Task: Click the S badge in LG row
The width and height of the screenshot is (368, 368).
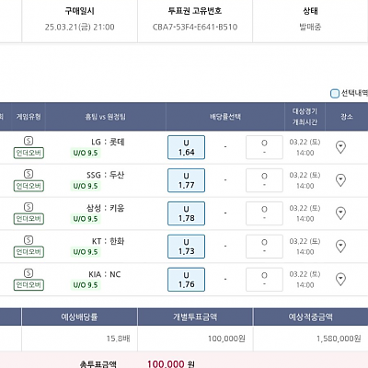Action: [x=29, y=141]
